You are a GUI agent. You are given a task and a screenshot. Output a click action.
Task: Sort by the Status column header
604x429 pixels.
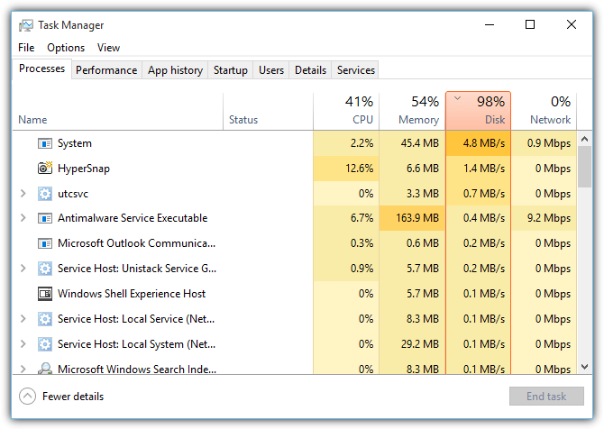coord(268,111)
